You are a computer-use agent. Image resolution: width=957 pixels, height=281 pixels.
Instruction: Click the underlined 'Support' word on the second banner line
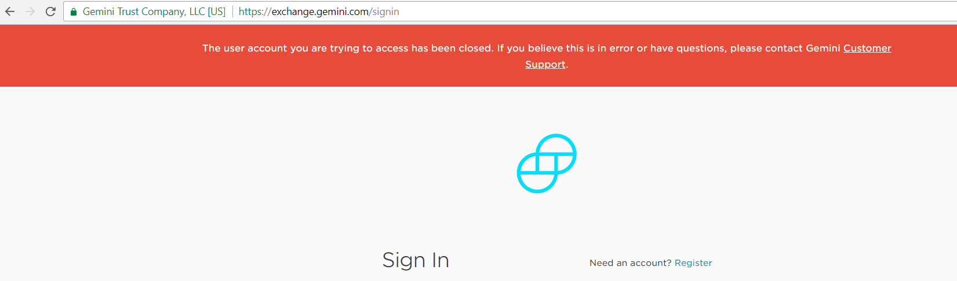tap(545, 64)
